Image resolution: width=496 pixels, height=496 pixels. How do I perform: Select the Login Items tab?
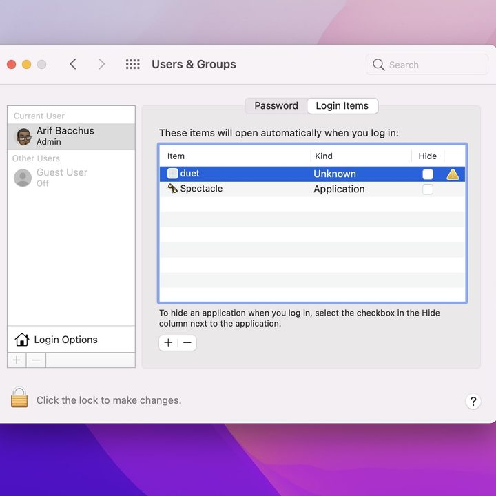[x=342, y=105]
